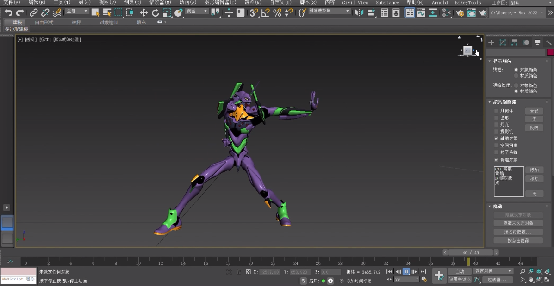Switch to the 对象绘制 ribbon tab
554x286 pixels.
[x=109, y=23]
